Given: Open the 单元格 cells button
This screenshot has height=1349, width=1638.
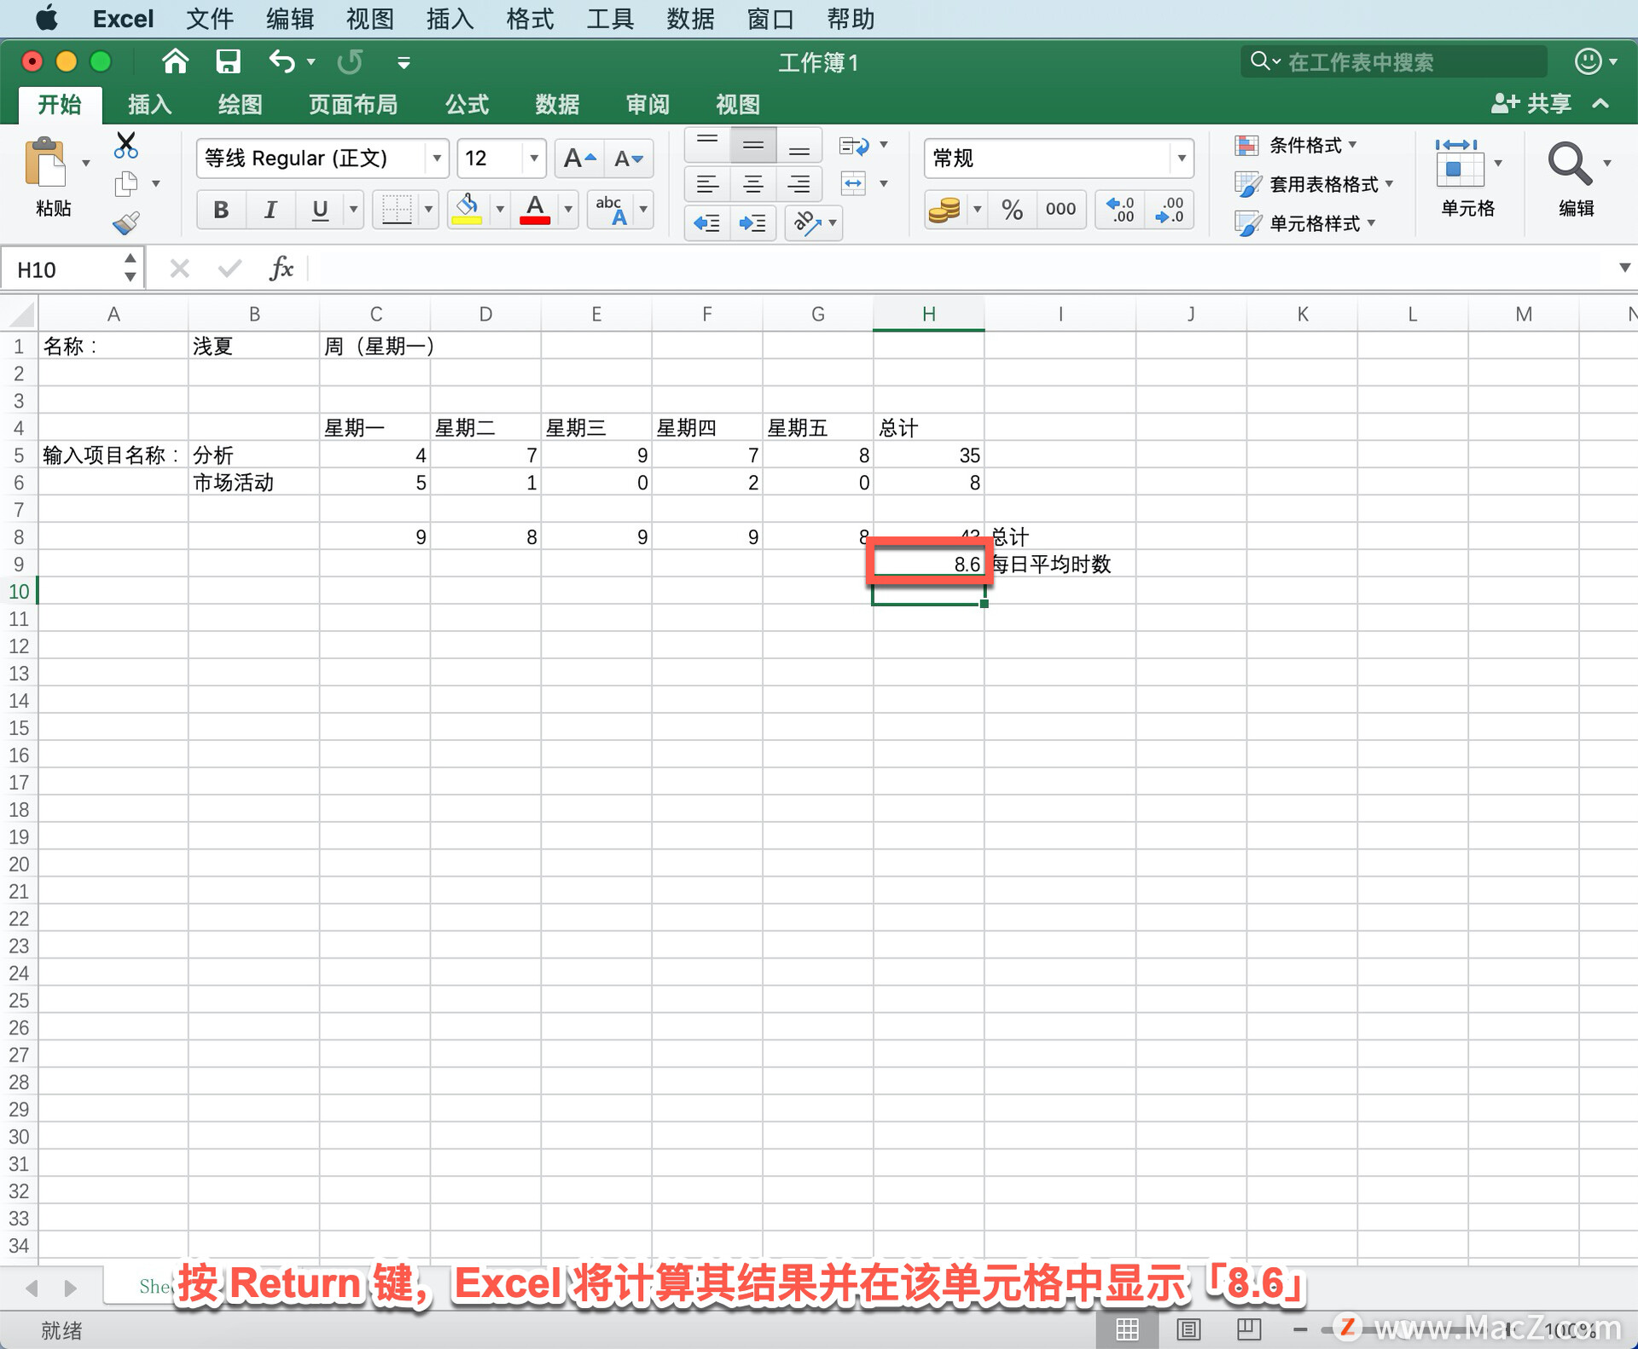Looking at the screenshot, I should click(1467, 179).
